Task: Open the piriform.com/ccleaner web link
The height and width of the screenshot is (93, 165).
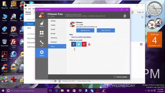Action: (81, 37)
